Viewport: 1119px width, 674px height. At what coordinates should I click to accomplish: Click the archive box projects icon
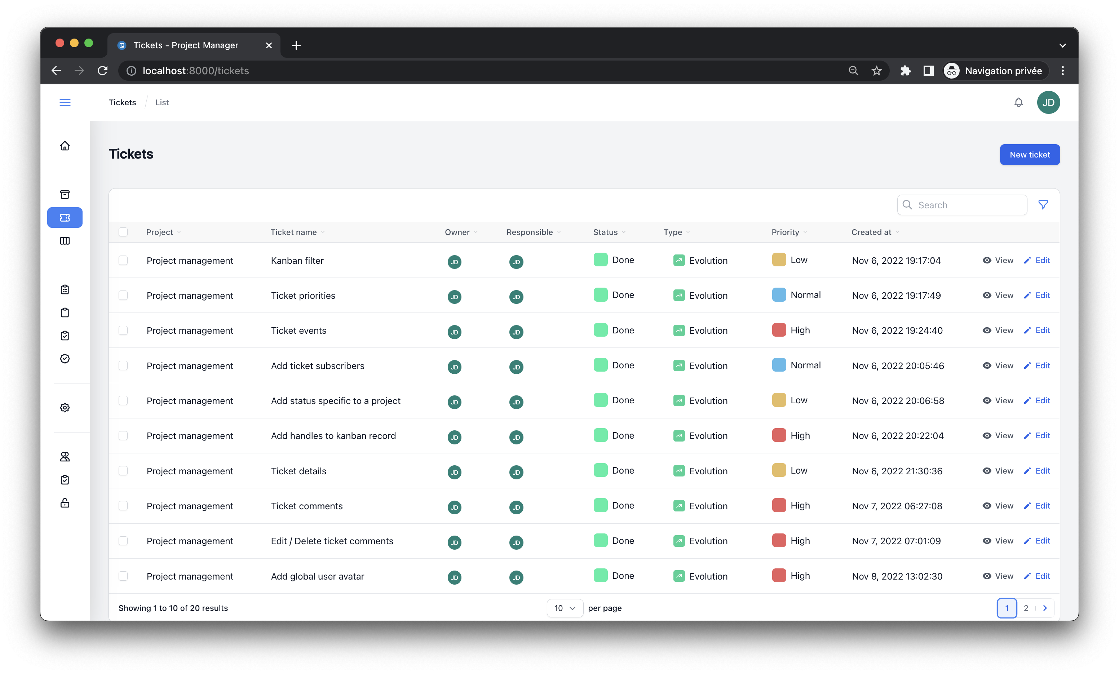pyautogui.click(x=65, y=194)
